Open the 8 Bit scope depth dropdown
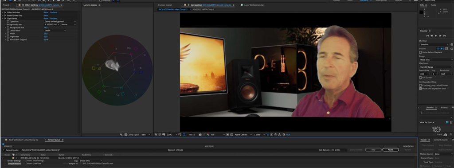The image size is (454, 168). click(x=146, y=135)
